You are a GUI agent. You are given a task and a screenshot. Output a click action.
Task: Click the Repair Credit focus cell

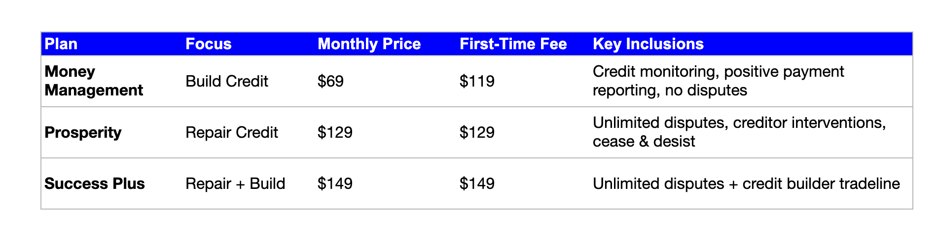pyautogui.click(x=232, y=132)
